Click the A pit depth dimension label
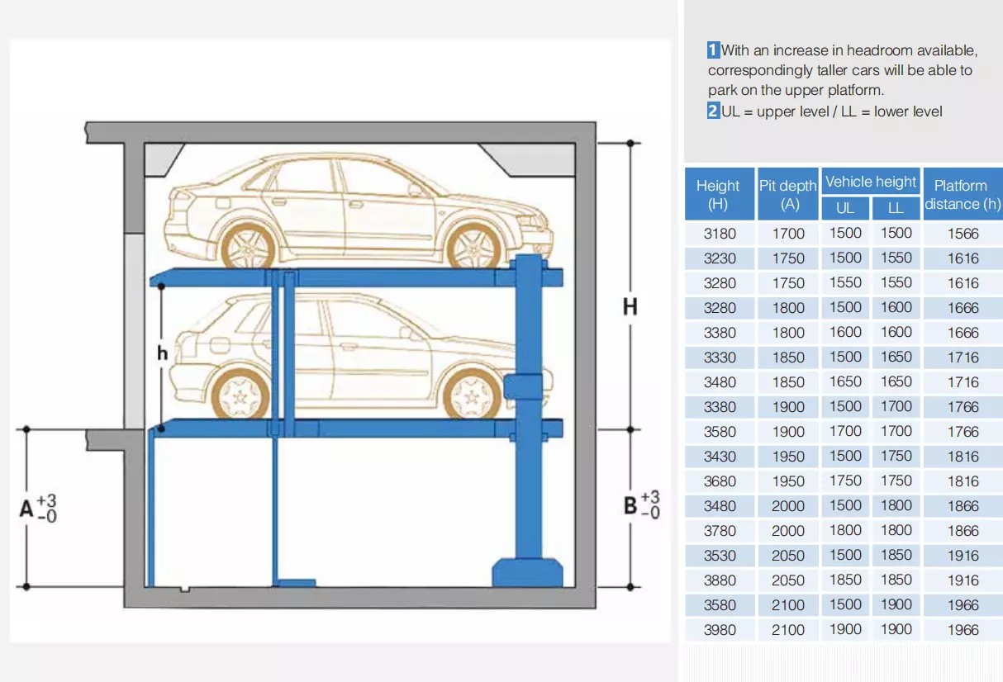The image size is (1003, 682). click(x=28, y=509)
